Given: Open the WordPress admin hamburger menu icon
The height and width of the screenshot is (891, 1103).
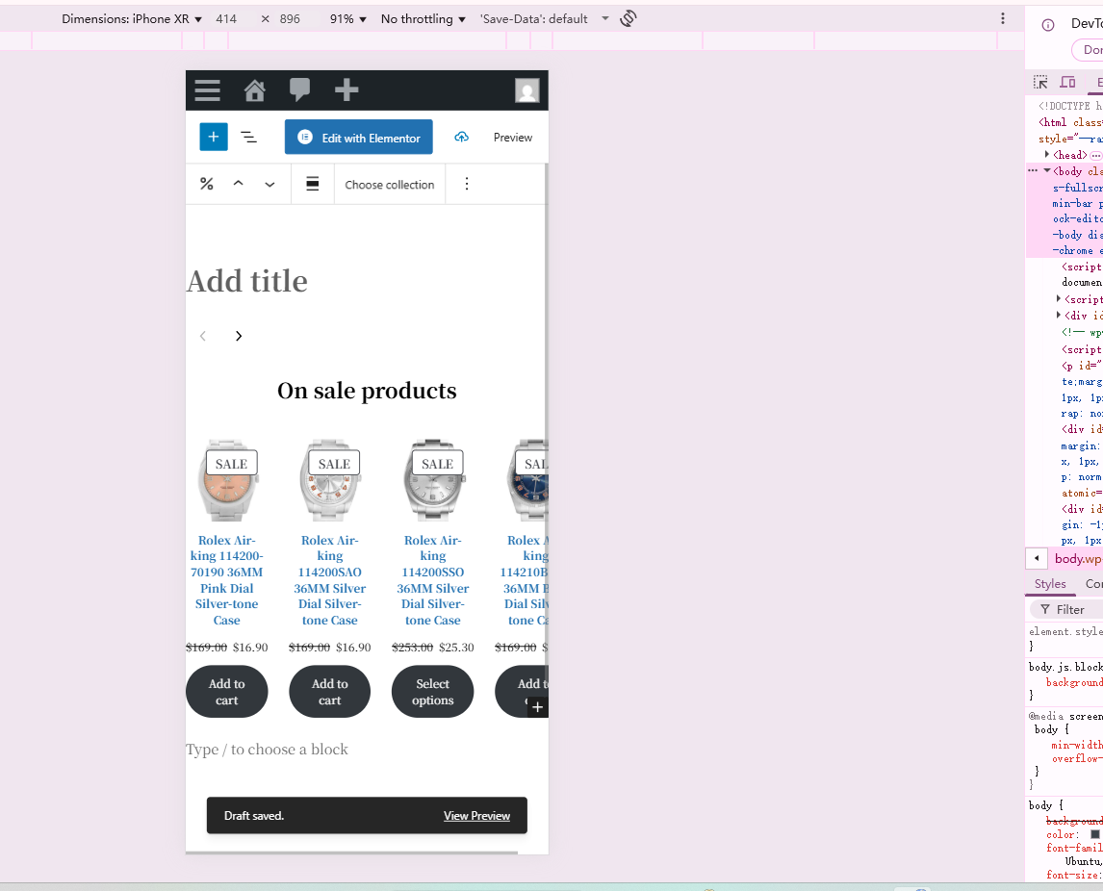Looking at the screenshot, I should point(207,89).
